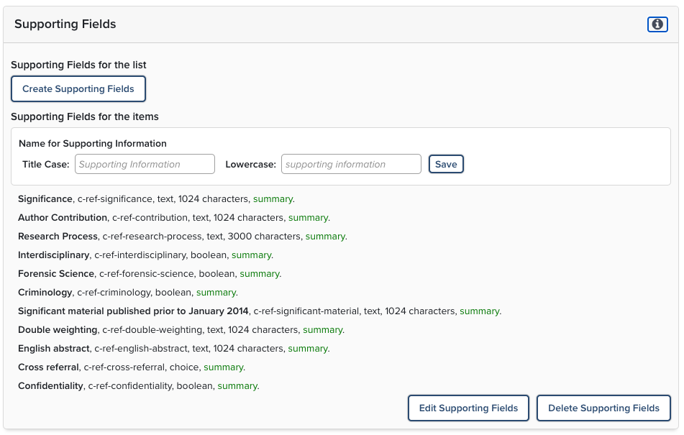Click the info icon in Supporting Fields header
The width and height of the screenshot is (684, 435).
(x=657, y=24)
